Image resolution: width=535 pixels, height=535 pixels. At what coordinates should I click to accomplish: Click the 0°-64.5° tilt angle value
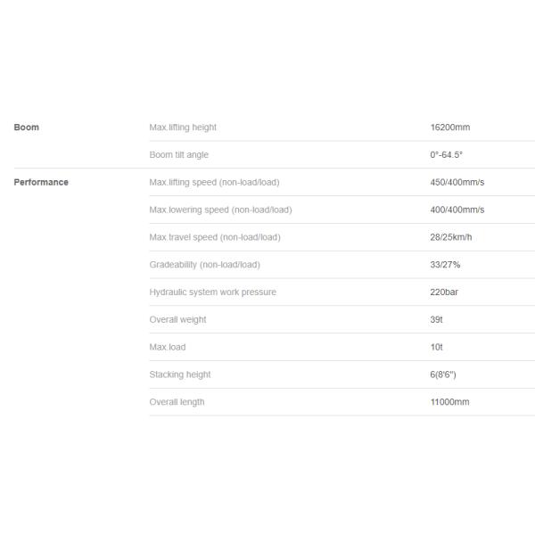pyautogui.click(x=446, y=155)
